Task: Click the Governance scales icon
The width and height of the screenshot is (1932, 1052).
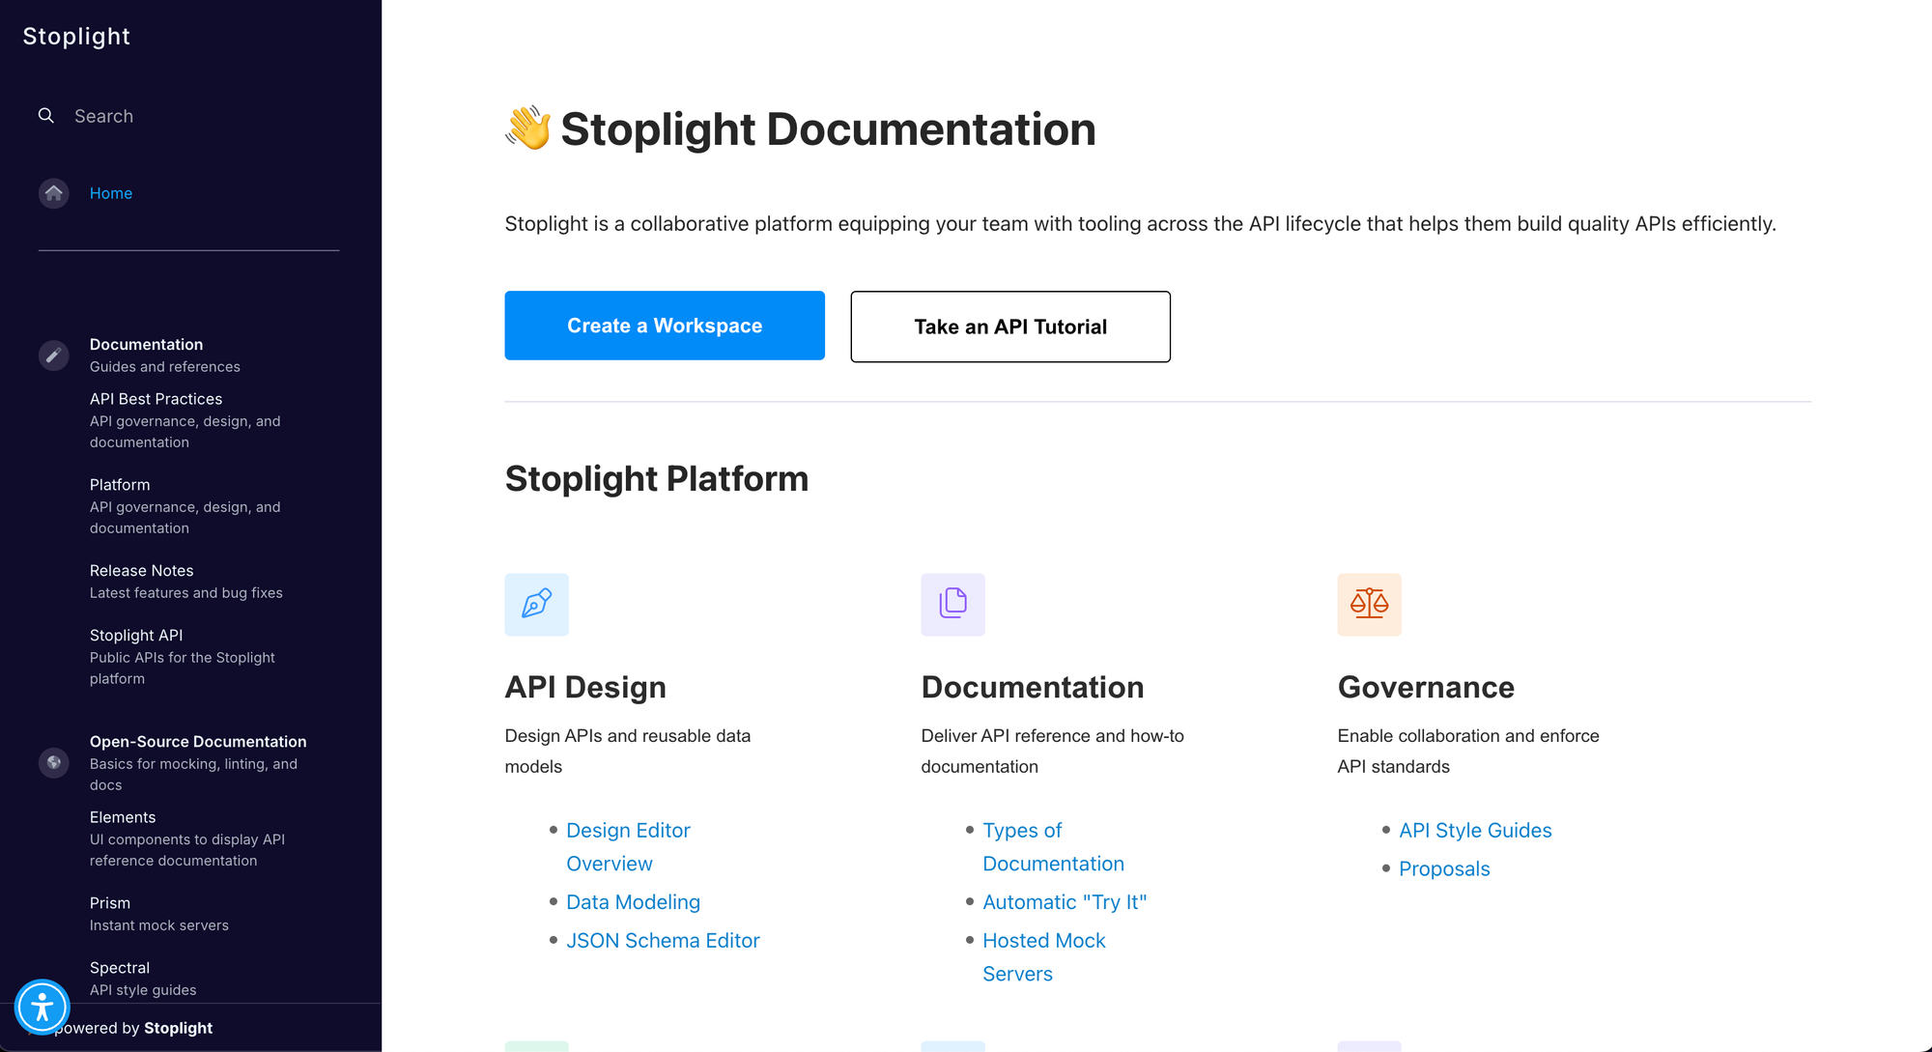Action: (1369, 605)
